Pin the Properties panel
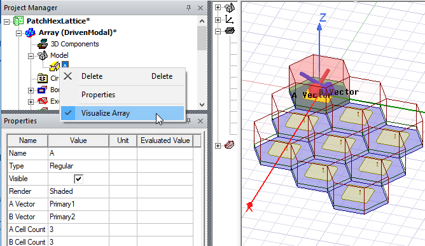425x246 pixels. [x=189, y=121]
